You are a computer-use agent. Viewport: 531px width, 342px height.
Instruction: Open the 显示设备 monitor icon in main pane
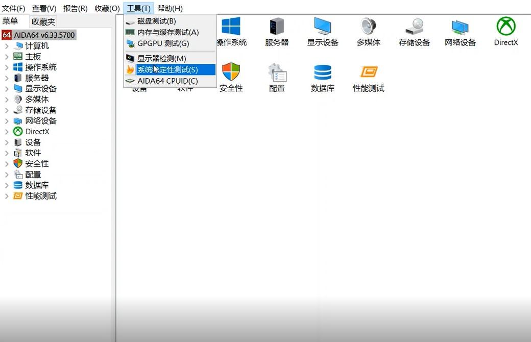(x=322, y=26)
